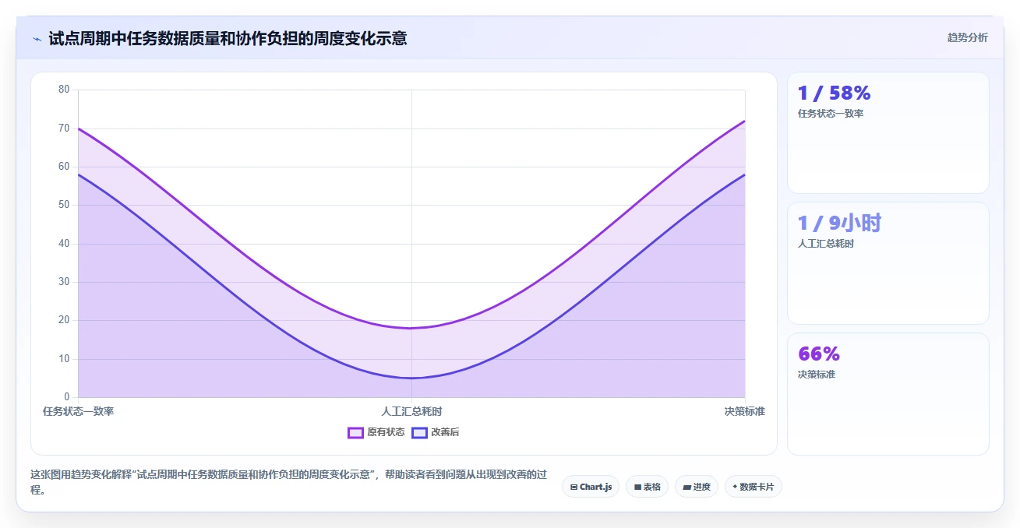Click the 原有状态 minimum point at 人工汇总耗时
Image resolution: width=1020 pixels, height=528 pixels.
(x=411, y=328)
